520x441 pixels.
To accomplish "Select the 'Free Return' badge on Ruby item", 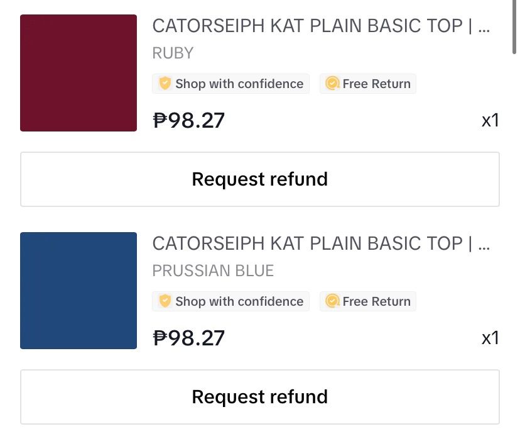I will 368,83.
